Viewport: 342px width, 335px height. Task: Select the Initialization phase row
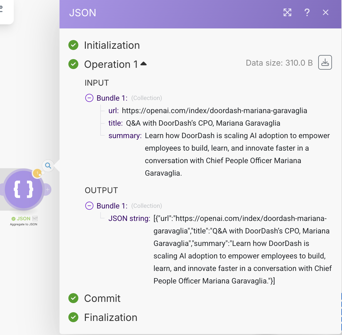(112, 45)
